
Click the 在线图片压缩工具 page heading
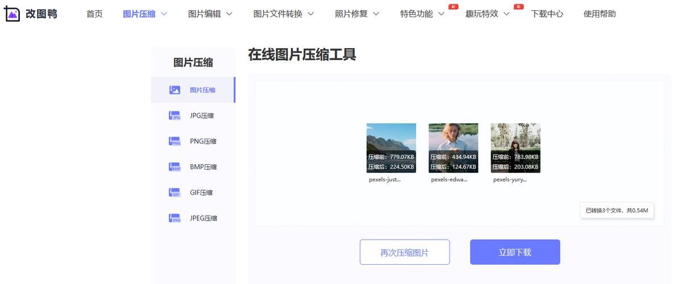click(302, 55)
